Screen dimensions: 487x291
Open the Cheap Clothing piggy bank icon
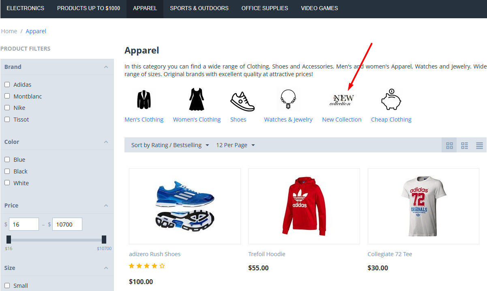(391, 100)
